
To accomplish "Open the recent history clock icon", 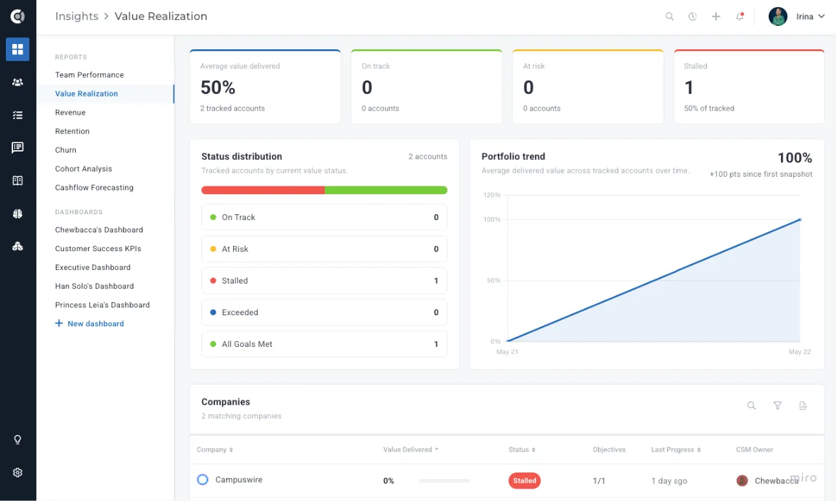I will coord(692,17).
